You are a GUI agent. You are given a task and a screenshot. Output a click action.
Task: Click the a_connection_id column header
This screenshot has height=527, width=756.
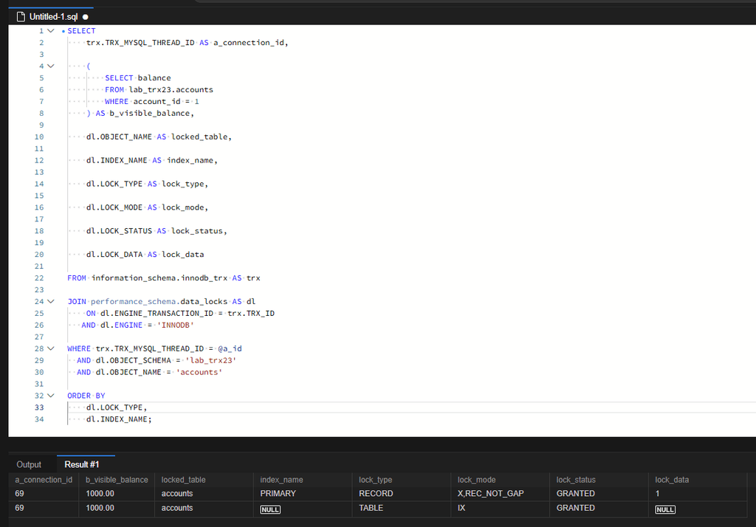44,480
